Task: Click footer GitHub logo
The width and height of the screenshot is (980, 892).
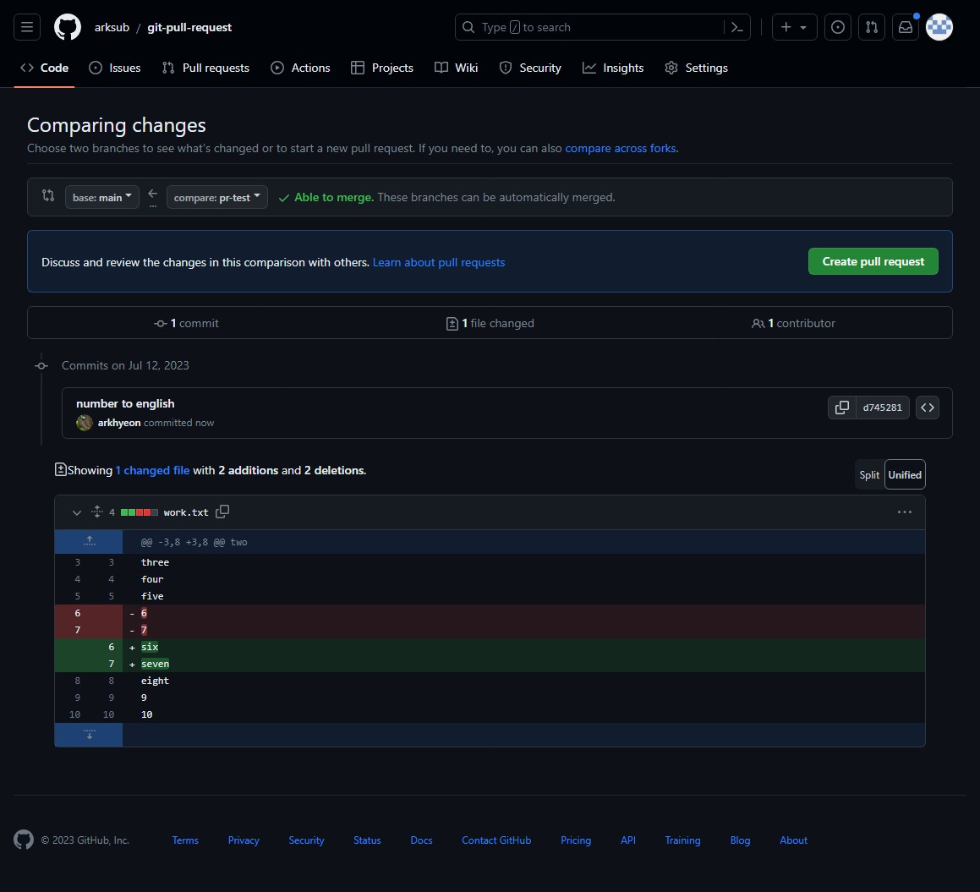Action: [x=24, y=840]
